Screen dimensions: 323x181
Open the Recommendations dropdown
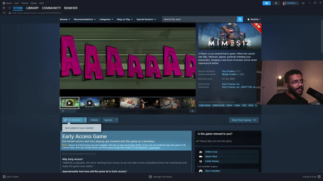85,19
